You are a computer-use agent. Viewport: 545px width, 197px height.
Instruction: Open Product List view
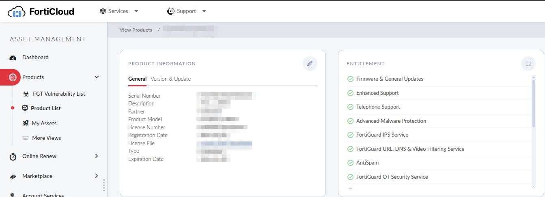click(x=46, y=108)
